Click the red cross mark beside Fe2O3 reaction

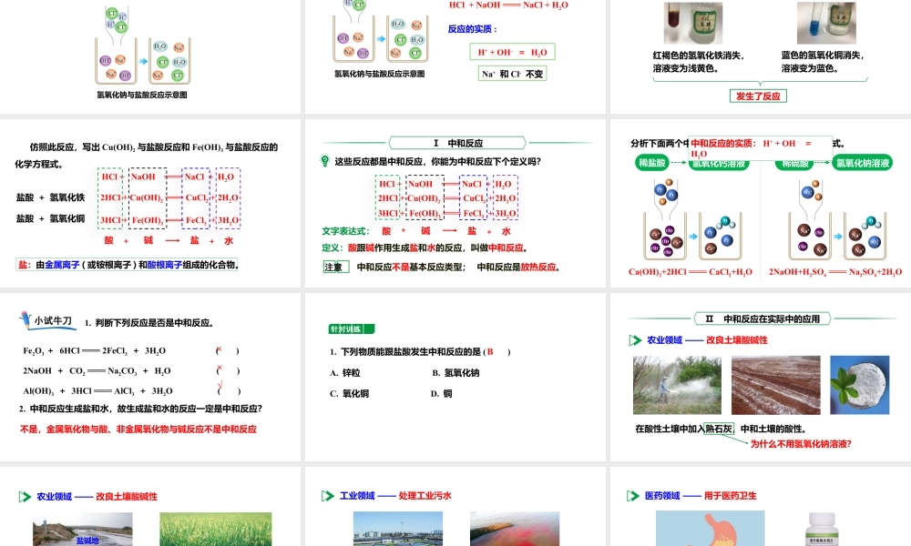click(x=219, y=349)
